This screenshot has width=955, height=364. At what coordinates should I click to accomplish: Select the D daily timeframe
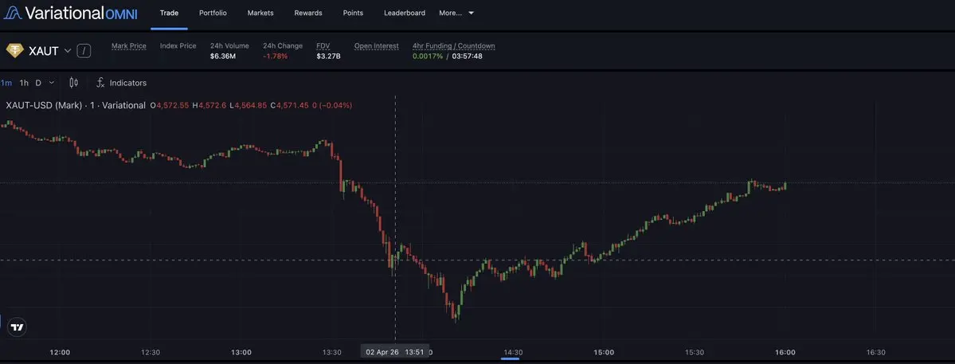pyautogui.click(x=37, y=83)
